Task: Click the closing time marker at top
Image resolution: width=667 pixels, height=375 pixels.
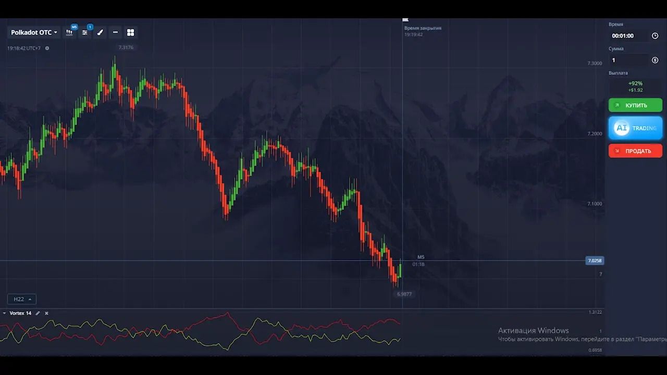Action: pos(405,20)
